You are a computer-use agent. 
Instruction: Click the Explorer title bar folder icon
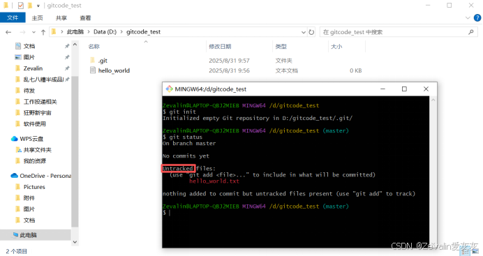tap(6, 5)
